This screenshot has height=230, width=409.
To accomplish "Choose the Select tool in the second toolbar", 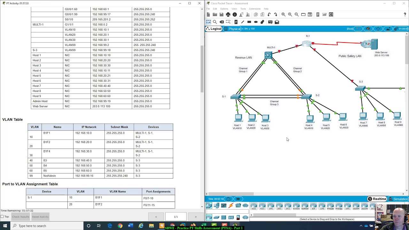I will pos(208,22).
